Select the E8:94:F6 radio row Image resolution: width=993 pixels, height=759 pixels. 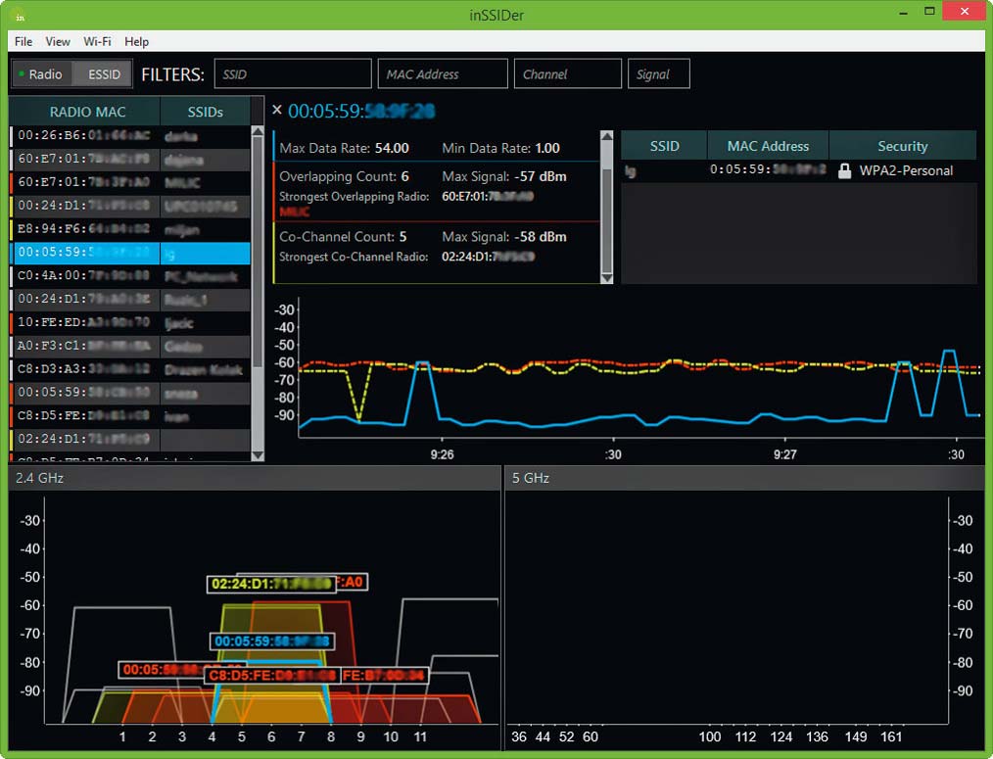pyautogui.click(x=130, y=229)
